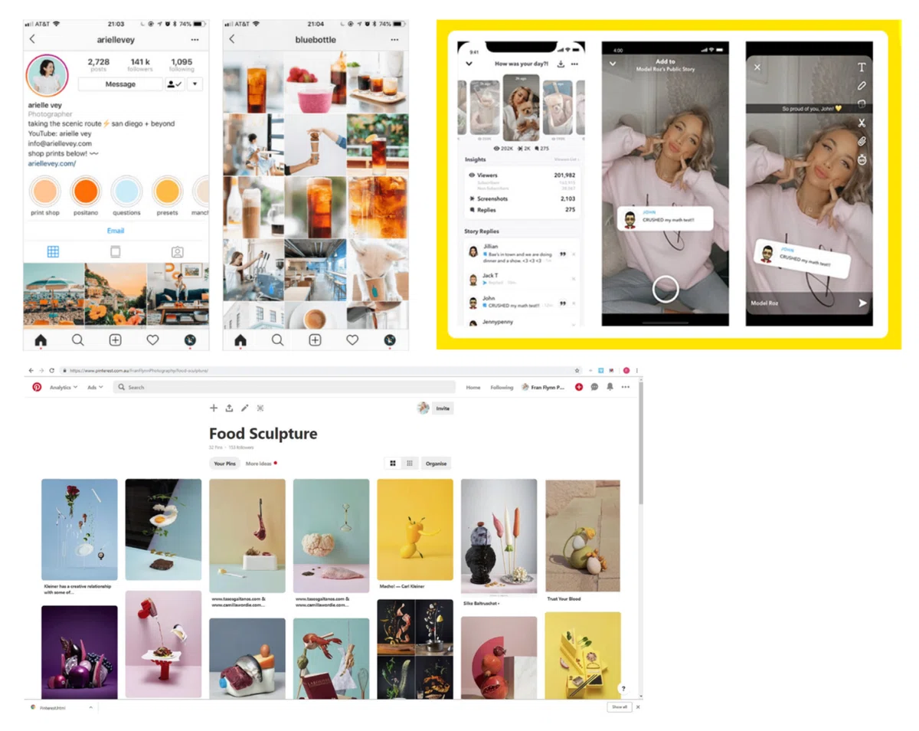Open more options on arielle vey profile
Viewport: 919px width, 731px height.
pos(195,39)
